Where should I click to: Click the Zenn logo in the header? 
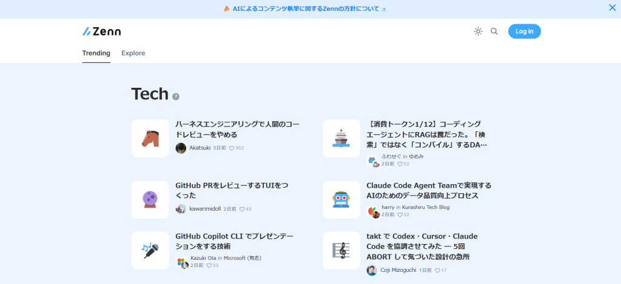[102, 31]
